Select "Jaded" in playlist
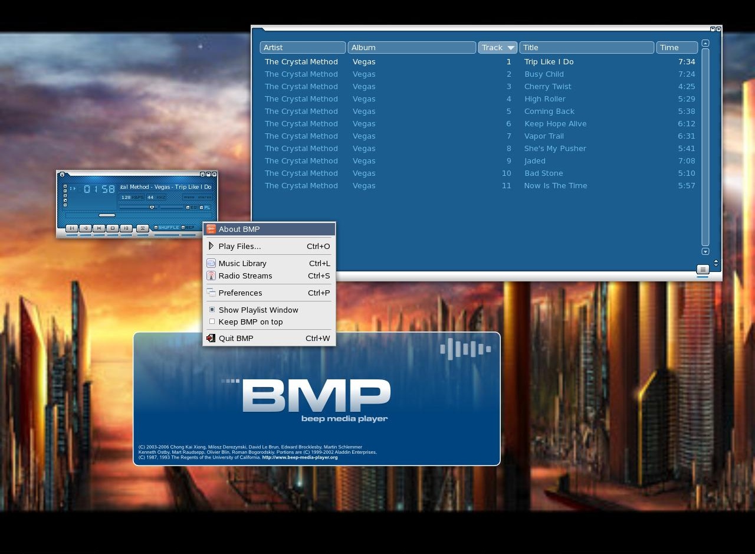 pyautogui.click(x=534, y=160)
